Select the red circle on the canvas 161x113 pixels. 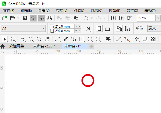[88, 80]
